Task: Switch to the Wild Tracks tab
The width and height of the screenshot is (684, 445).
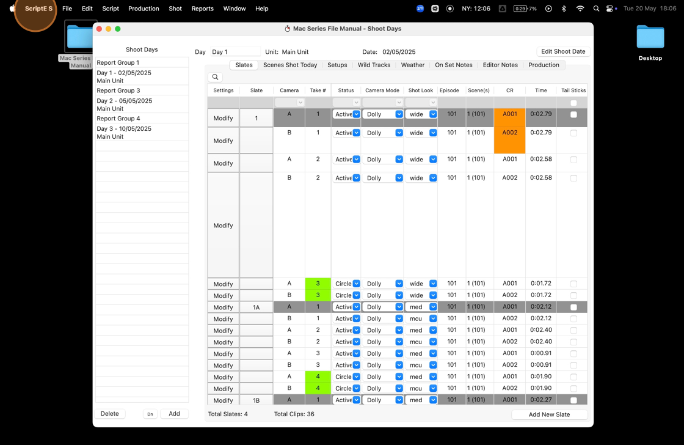Action: point(374,65)
